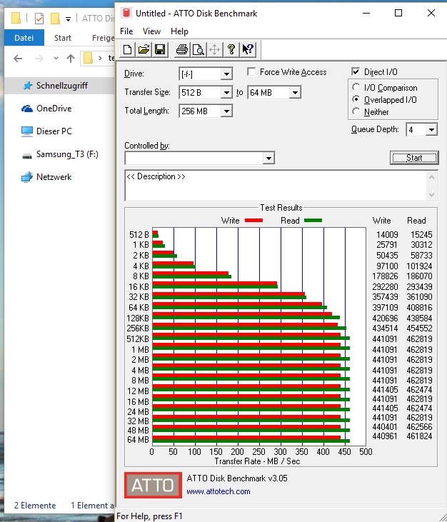Viewport: 447px width, 522px height.
Task: Select the Neither radio button
Action: tap(356, 111)
